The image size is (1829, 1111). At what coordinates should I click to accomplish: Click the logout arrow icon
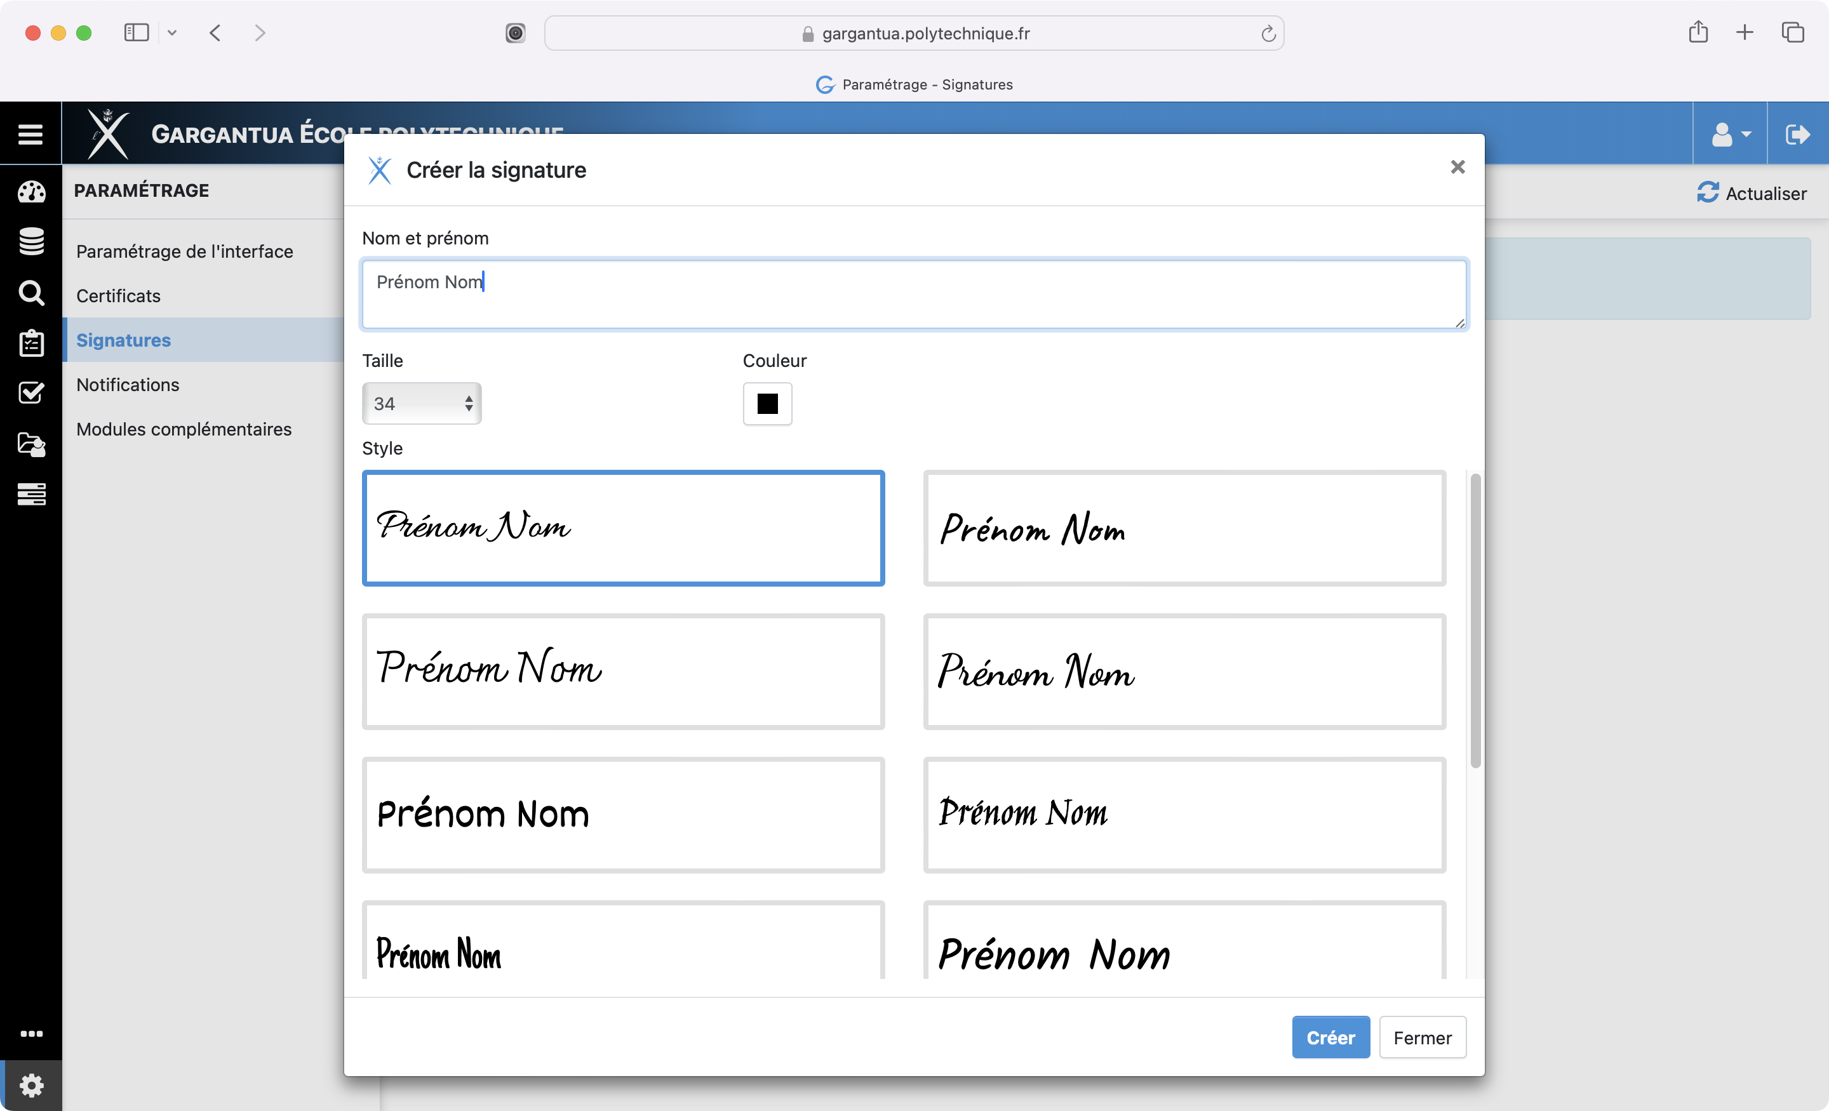1797,135
